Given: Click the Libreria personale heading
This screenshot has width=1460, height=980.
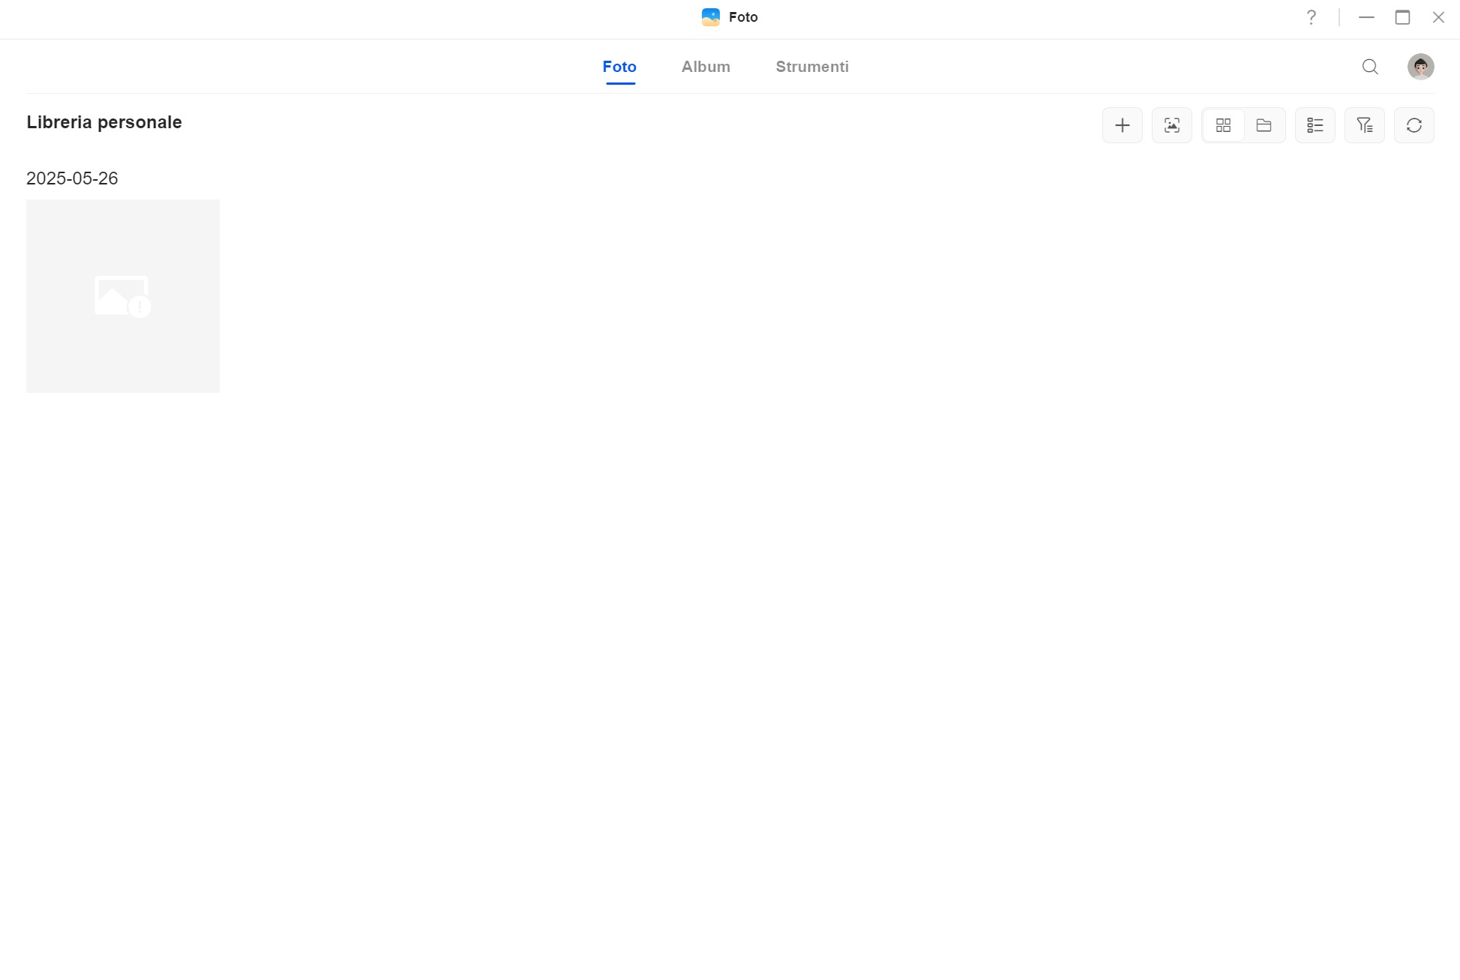Looking at the screenshot, I should [104, 122].
